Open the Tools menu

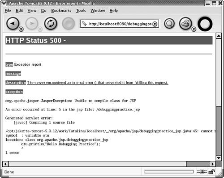click(x=81, y=11)
